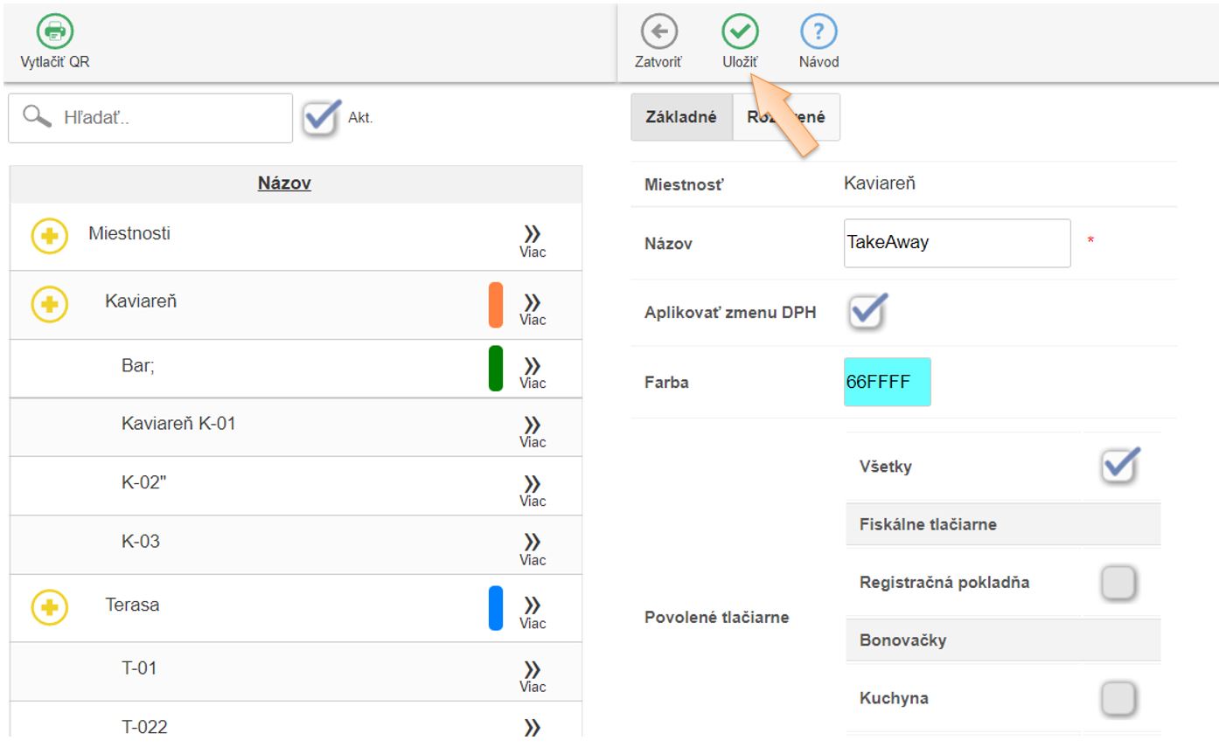Click the yellow plus icon beside Kaviareň
1219x754 pixels.
(50, 304)
